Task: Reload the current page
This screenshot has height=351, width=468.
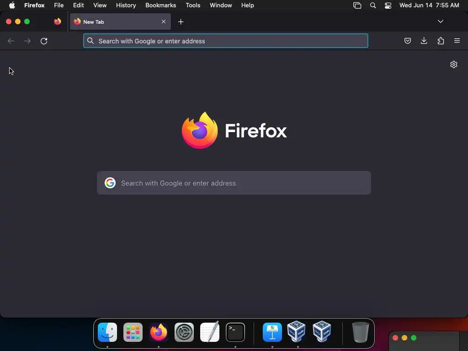Action: coord(44,41)
